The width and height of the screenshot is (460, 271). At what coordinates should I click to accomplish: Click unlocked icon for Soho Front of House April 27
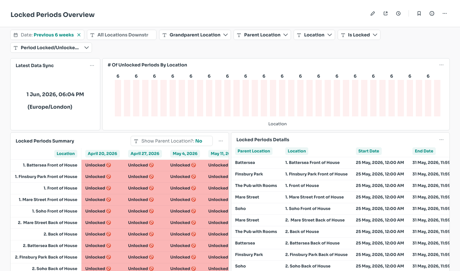coord(151,211)
